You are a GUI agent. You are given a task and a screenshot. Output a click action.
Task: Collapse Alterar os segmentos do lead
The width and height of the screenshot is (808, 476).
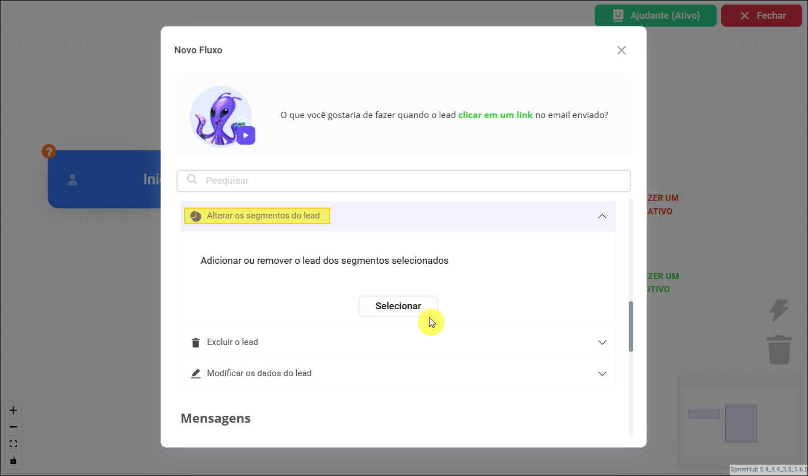[x=602, y=216]
